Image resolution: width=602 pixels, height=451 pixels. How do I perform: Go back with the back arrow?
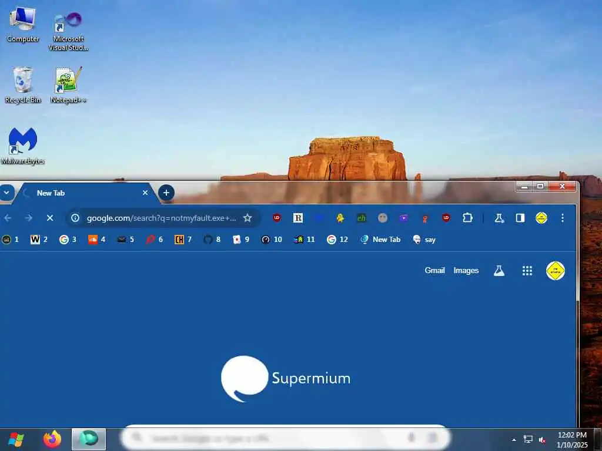tap(8, 218)
